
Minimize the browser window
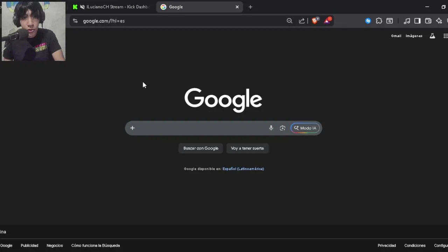[427, 7]
